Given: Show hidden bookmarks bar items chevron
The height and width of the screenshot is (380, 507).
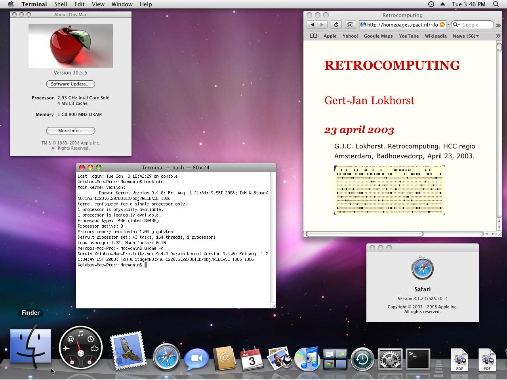Looking at the screenshot, I should pyautogui.click(x=498, y=36).
